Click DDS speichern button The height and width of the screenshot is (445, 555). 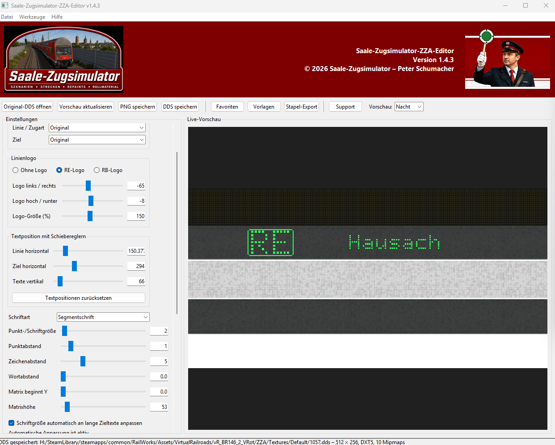click(x=180, y=107)
